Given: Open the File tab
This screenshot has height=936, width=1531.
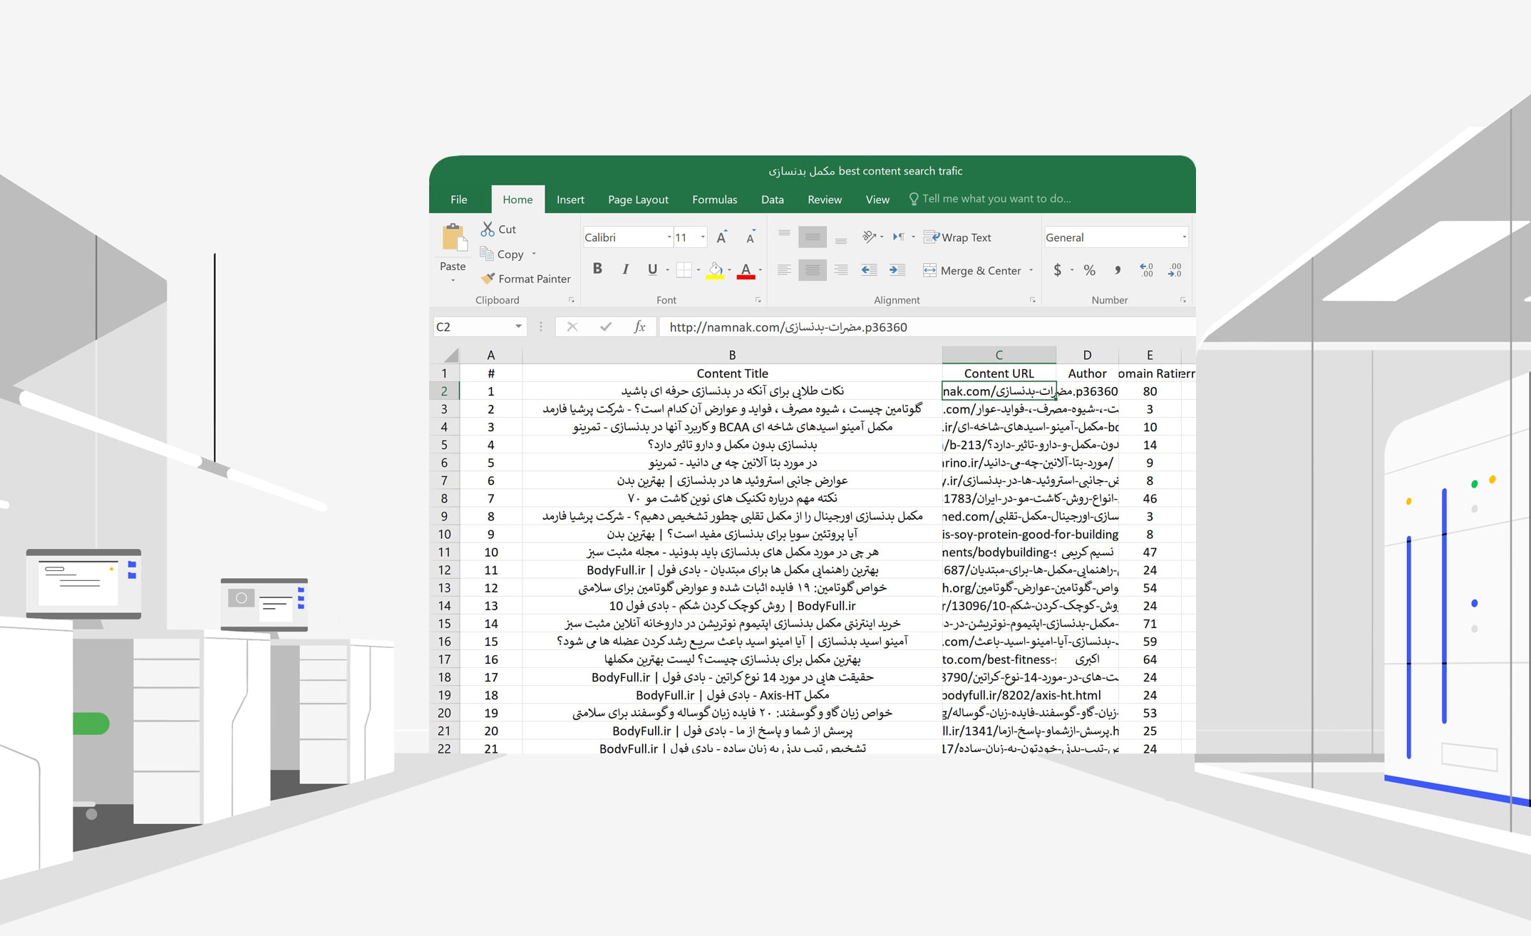Looking at the screenshot, I should tap(459, 200).
